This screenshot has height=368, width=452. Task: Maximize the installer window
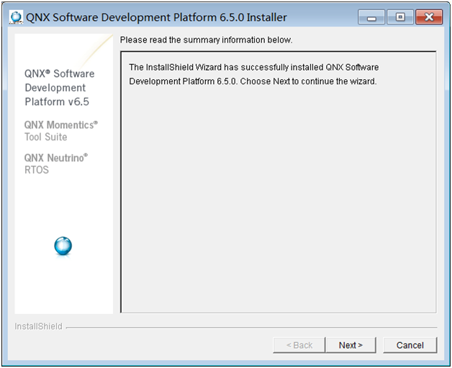pos(400,17)
